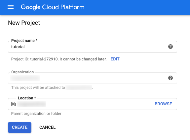The image size is (190, 140).
Task: Click the Project name help icon
Action: point(171,47)
